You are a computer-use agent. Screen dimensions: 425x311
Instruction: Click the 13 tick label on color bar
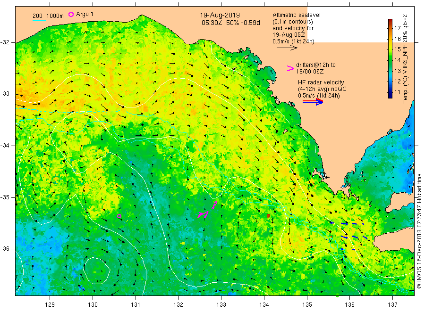(397, 71)
